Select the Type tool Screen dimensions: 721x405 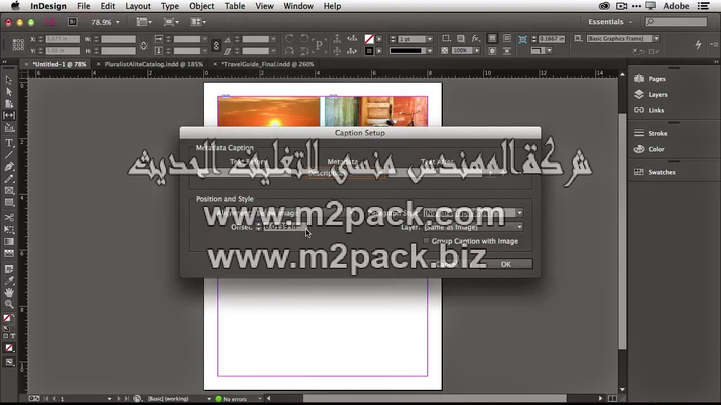click(9, 143)
